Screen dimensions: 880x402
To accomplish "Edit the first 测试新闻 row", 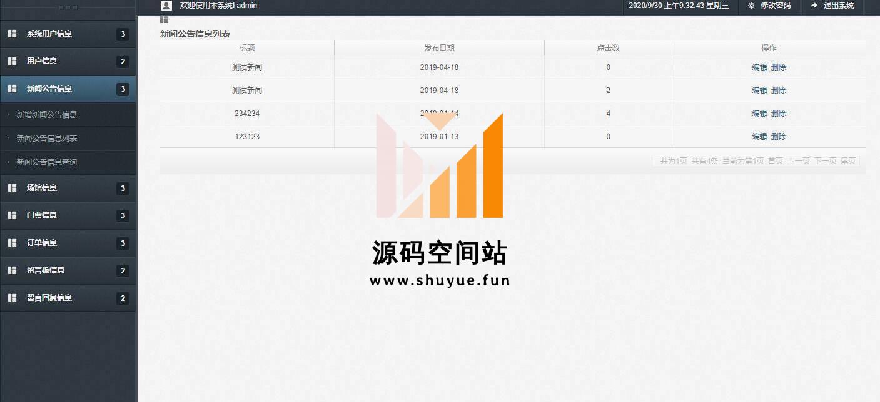I will (x=759, y=67).
